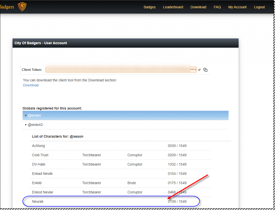Log out using the Logout link
The image size is (276, 211).
259,7
